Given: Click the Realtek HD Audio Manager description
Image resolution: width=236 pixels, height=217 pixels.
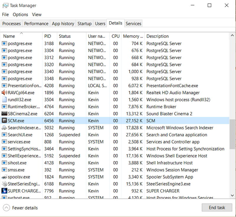Looking at the screenshot, I should 173,93.
